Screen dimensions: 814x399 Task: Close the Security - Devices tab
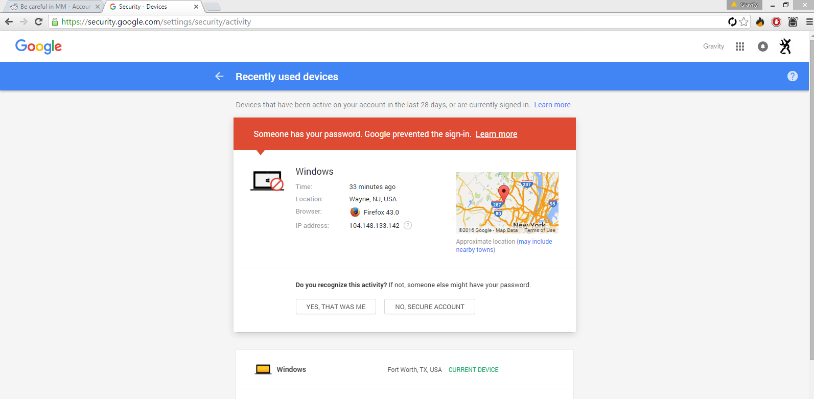(196, 7)
